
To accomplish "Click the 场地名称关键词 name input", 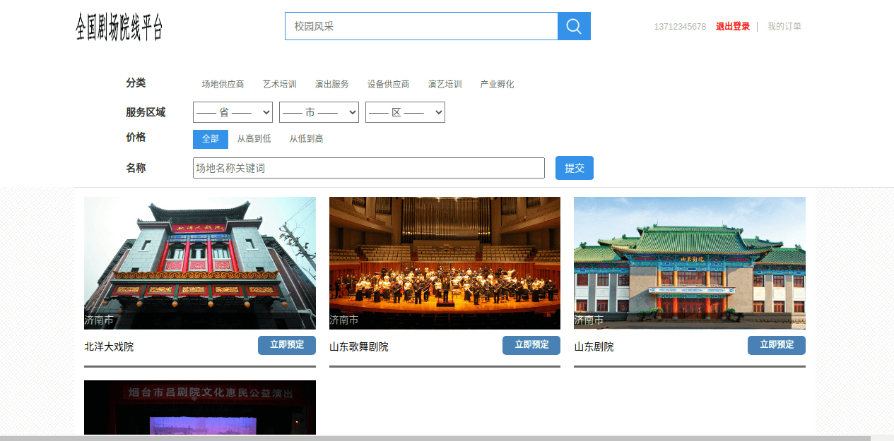I will point(369,168).
